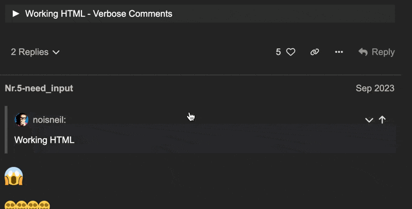Click the Reply arrow icon
412x209 pixels.
tap(363, 52)
